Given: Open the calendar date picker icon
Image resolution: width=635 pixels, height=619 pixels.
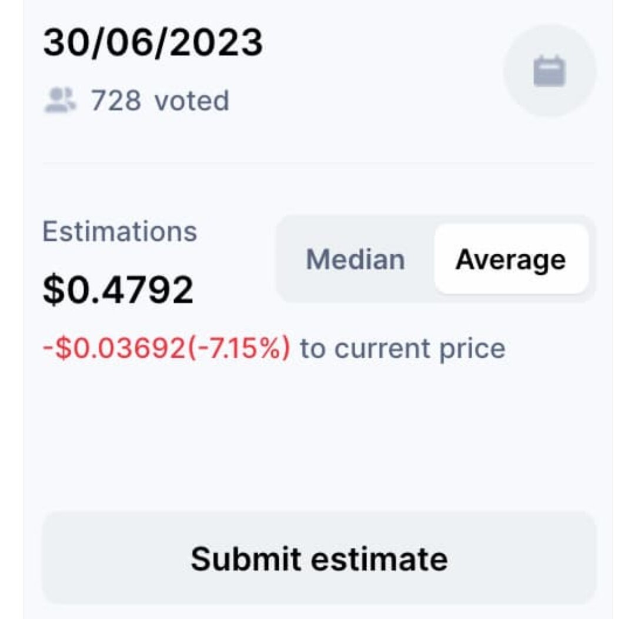Looking at the screenshot, I should click(x=549, y=71).
